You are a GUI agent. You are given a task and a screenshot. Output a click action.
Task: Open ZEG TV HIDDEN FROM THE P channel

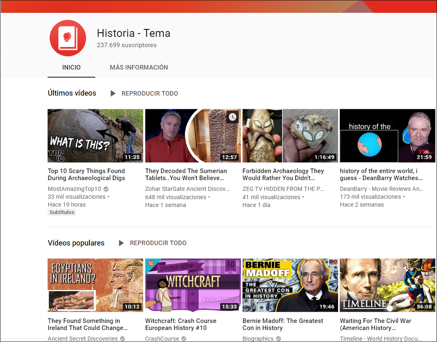[x=283, y=189]
